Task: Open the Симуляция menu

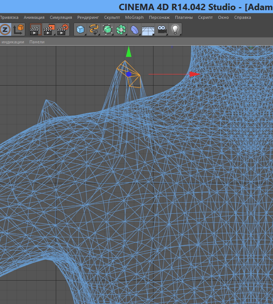Action: point(61,17)
